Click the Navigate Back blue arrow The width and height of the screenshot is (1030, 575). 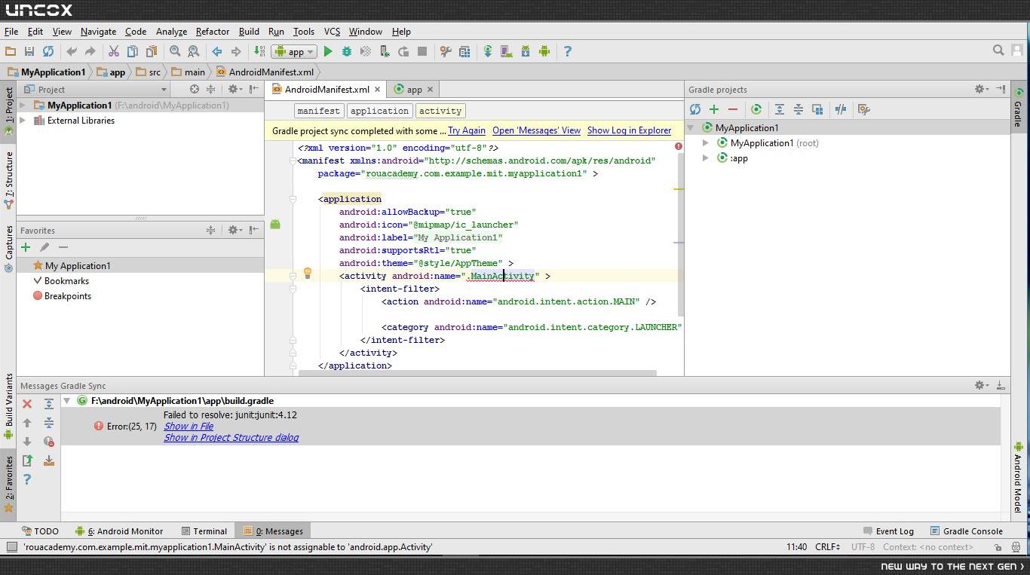click(x=217, y=51)
